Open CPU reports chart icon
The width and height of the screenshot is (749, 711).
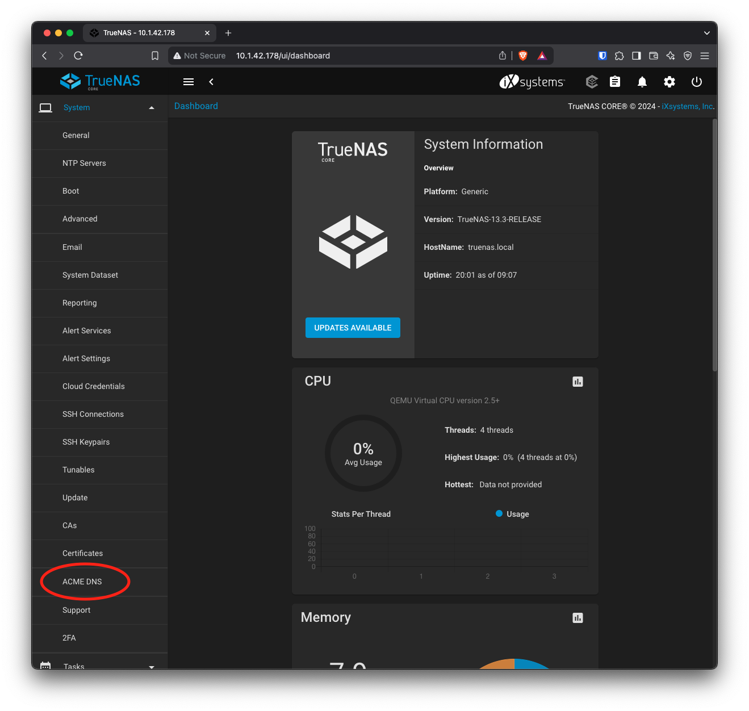point(578,382)
